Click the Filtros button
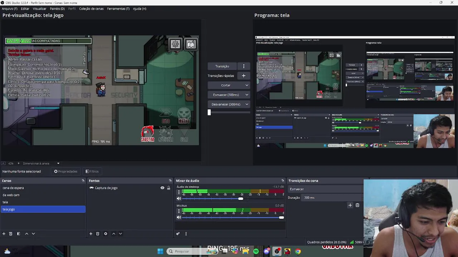Image resolution: width=458 pixels, height=257 pixels. click(x=92, y=171)
